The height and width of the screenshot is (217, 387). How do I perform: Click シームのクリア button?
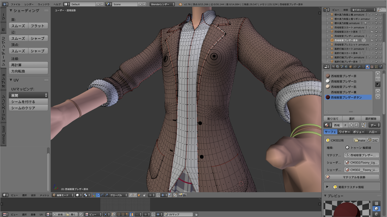pos(28,108)
